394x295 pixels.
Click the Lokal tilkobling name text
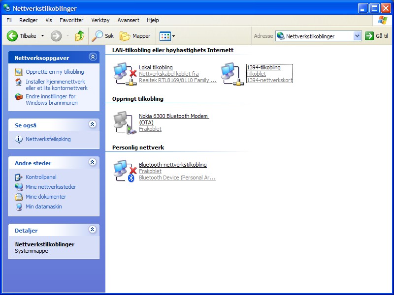[x=156, y=67]
